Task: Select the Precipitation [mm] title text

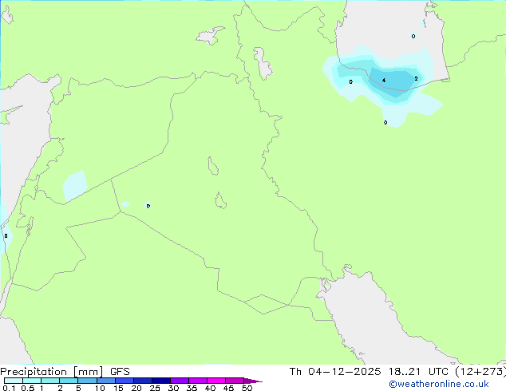Action: [52, 372]
